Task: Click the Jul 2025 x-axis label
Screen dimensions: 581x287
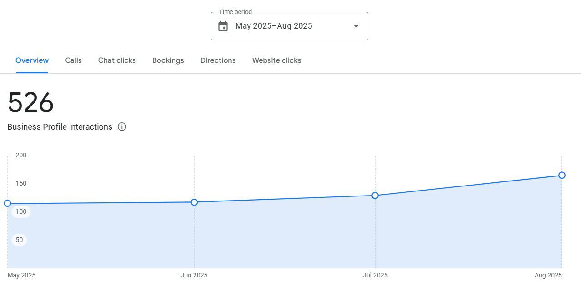Action: coord(375,275)
